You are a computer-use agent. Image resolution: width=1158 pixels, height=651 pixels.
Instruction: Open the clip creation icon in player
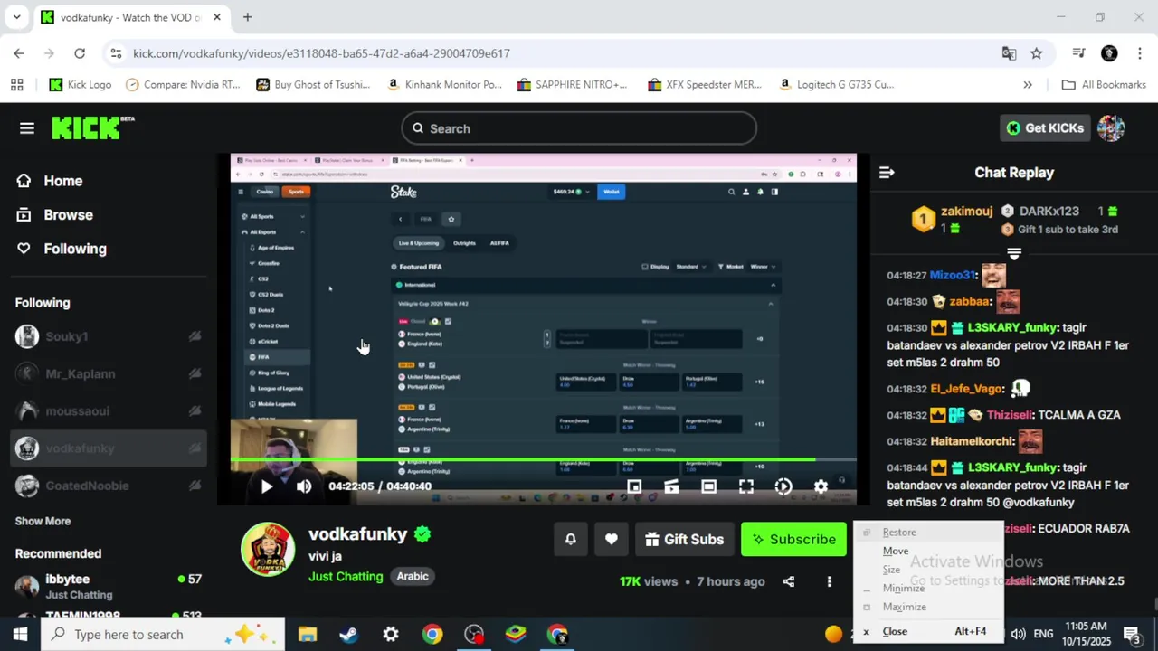coord(671,486)
